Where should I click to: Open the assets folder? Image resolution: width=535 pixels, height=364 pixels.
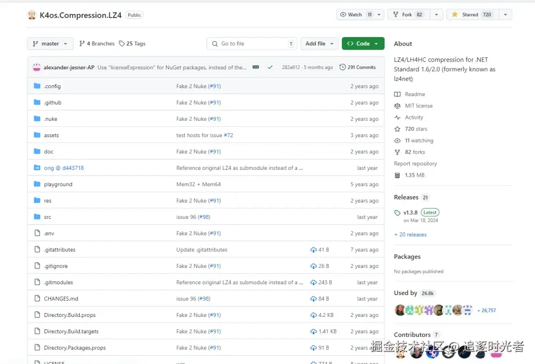(51, 135)
